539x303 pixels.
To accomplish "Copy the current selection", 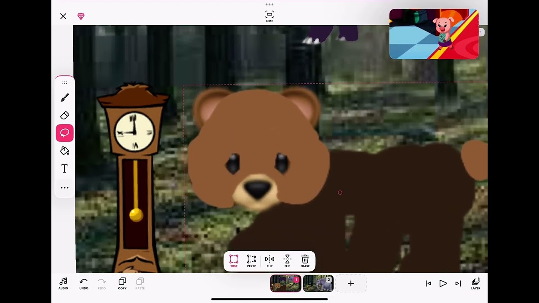I will tap(122, 284).
